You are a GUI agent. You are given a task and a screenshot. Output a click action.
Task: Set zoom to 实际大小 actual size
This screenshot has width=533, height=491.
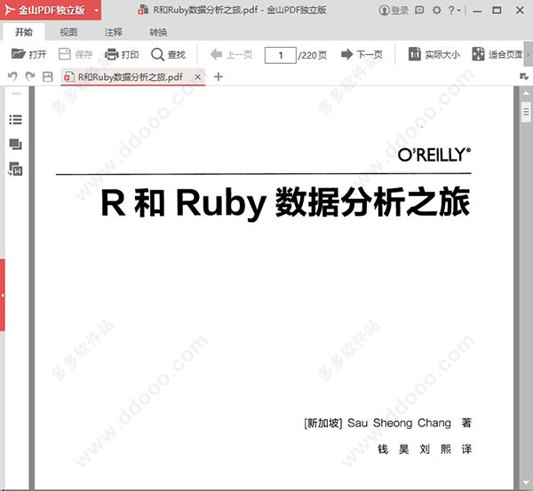click(x=434, y=54)
